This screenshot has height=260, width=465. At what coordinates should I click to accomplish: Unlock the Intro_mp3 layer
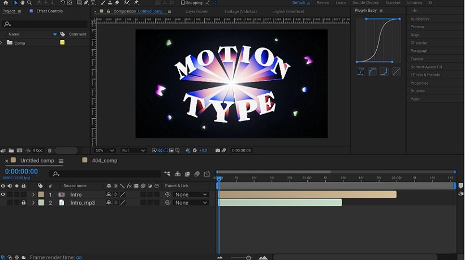click(x=23, y=202)
